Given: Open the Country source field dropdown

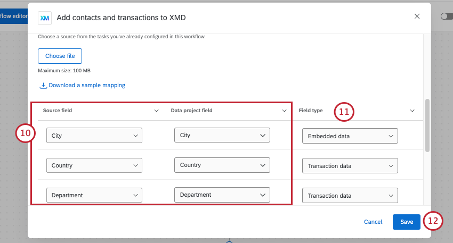Looking at the screenshot, I should coord(94,165).
